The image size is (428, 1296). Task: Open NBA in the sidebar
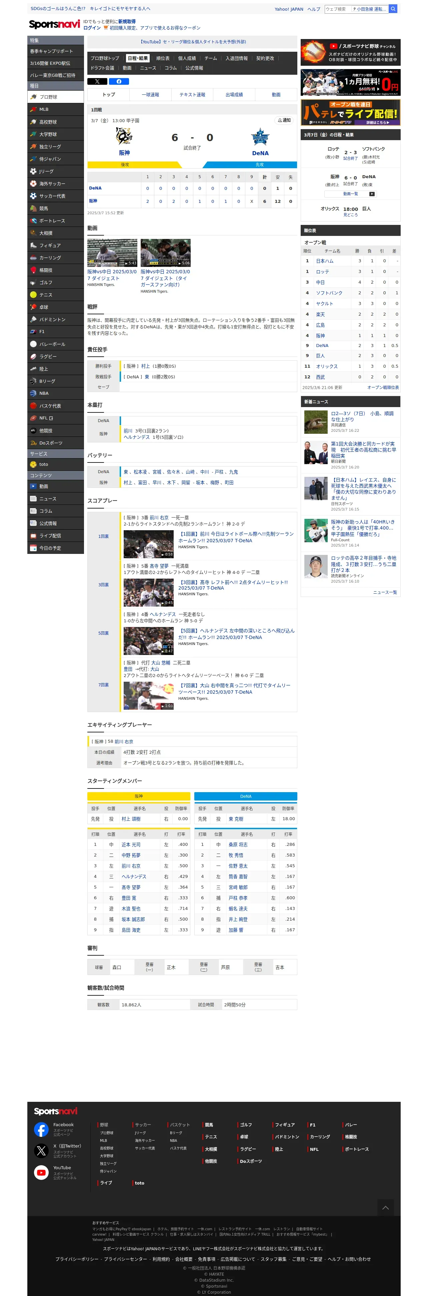coord(55,393)
